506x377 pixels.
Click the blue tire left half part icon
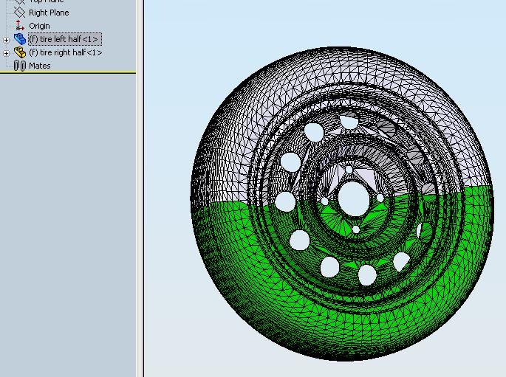(x=20, y=39)
